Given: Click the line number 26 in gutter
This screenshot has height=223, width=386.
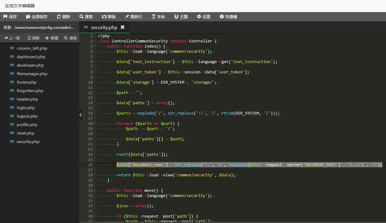Looking at the screenshot, I should click(90, 165).
